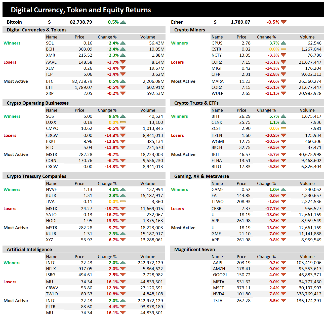
Task: Click the AMZN volume '95,553,617'
Action: tap(310, 269)
